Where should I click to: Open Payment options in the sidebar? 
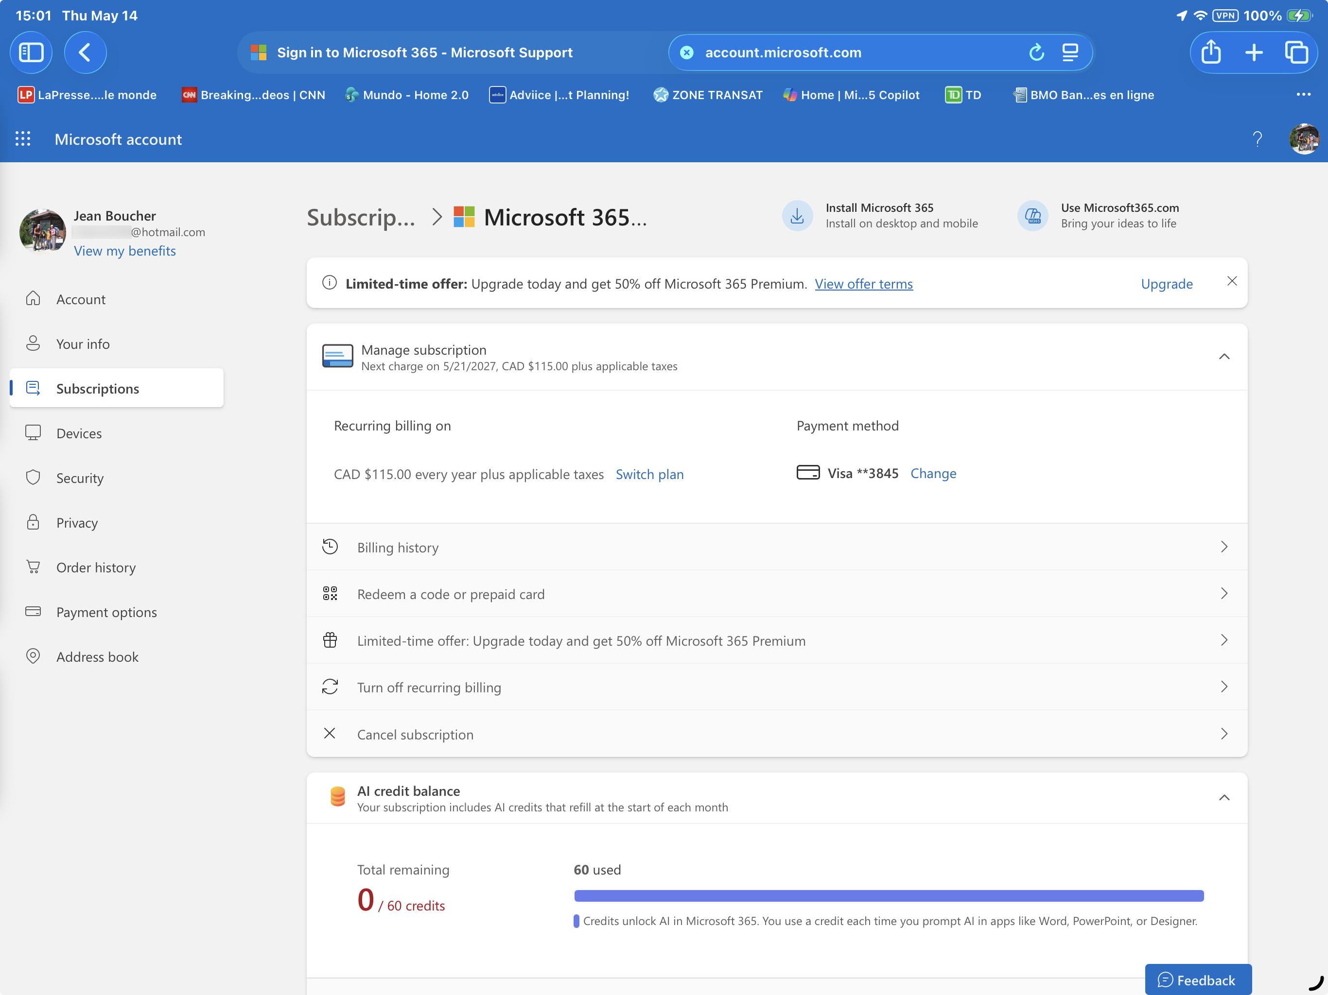pos(117,612)
